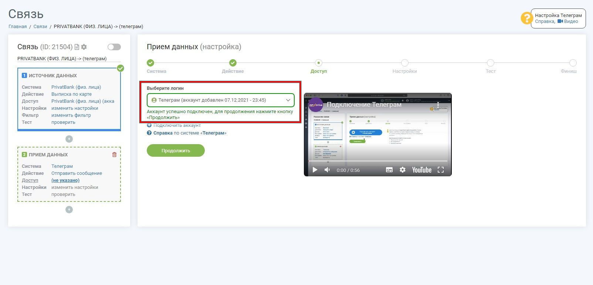Image resolution: width=593 pixels, height=285 pixels.
Task: Go to the Система step in progress bar
Action: pos(150,63)
